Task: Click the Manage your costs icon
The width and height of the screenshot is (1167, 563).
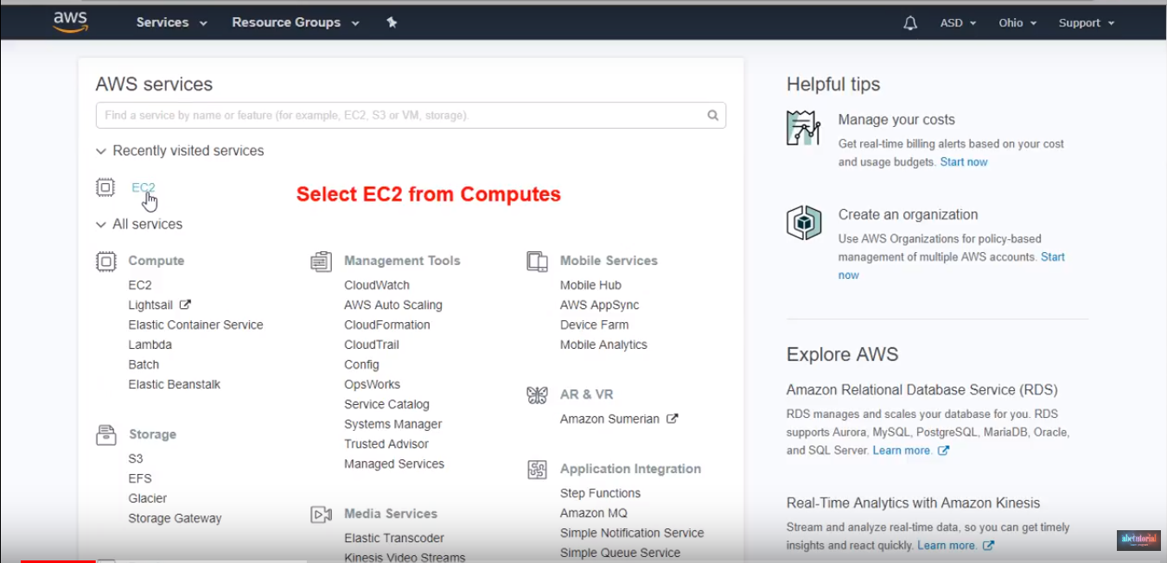Action: [803, 128]
